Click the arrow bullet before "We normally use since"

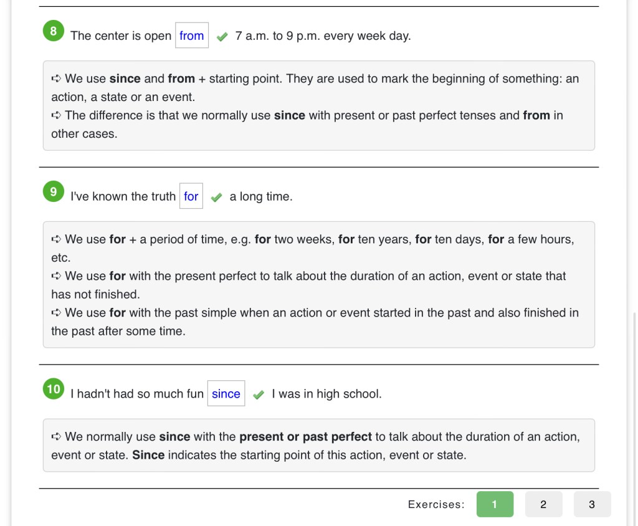(x=56, y=437)
